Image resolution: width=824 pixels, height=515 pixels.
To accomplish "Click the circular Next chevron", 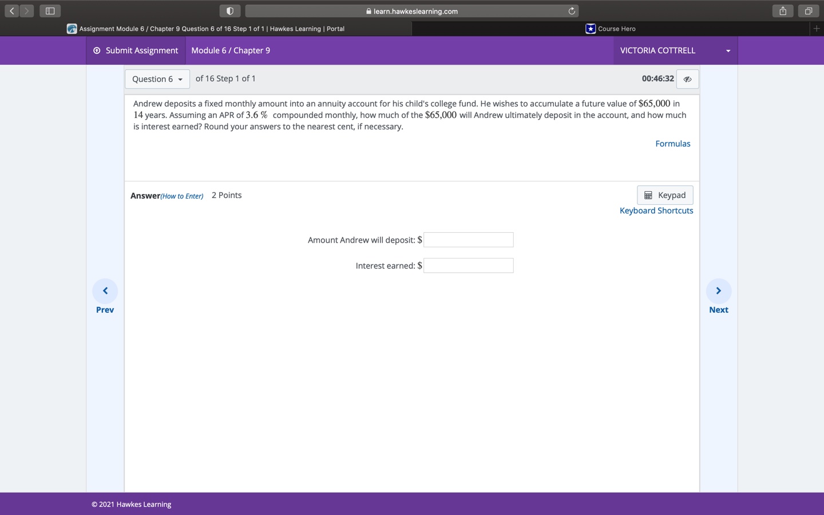I will tap(718, 290).
